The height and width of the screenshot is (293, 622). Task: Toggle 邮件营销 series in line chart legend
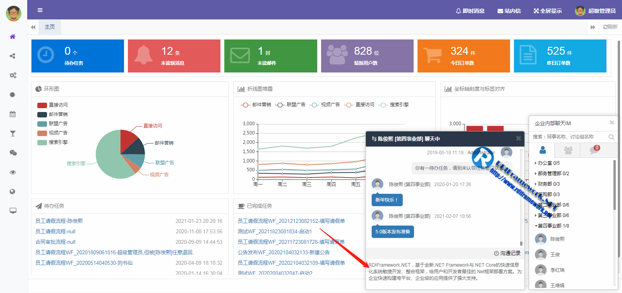coord(256,105)
